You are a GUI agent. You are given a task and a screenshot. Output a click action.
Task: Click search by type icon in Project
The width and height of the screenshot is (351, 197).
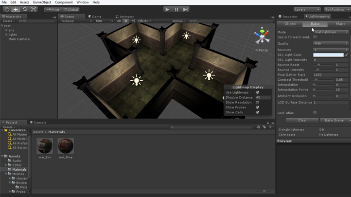point(259,127)
